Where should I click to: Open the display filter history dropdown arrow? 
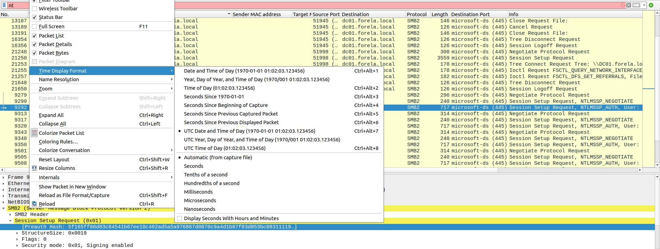click(x=644, y=5)
